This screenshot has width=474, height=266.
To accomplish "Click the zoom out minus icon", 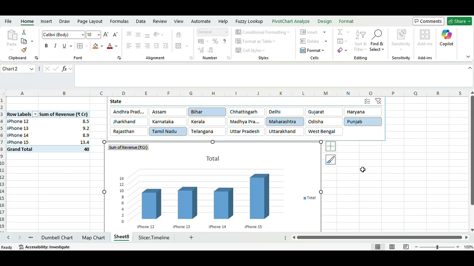I will point(416,247).
